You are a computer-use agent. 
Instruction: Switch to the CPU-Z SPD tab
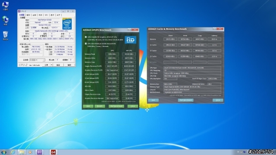click(x=46, y=15)
